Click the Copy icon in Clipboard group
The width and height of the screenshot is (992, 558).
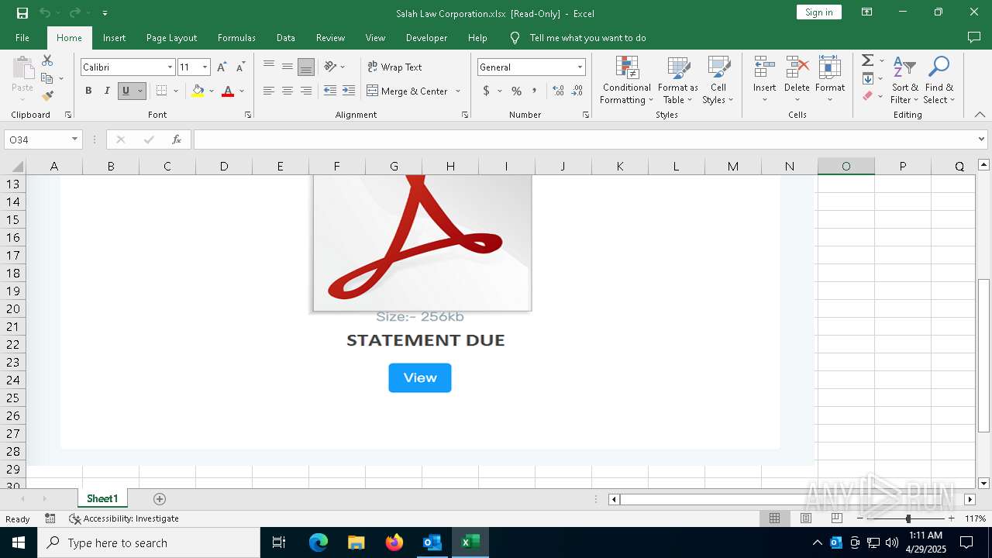[x=47, y=78]
